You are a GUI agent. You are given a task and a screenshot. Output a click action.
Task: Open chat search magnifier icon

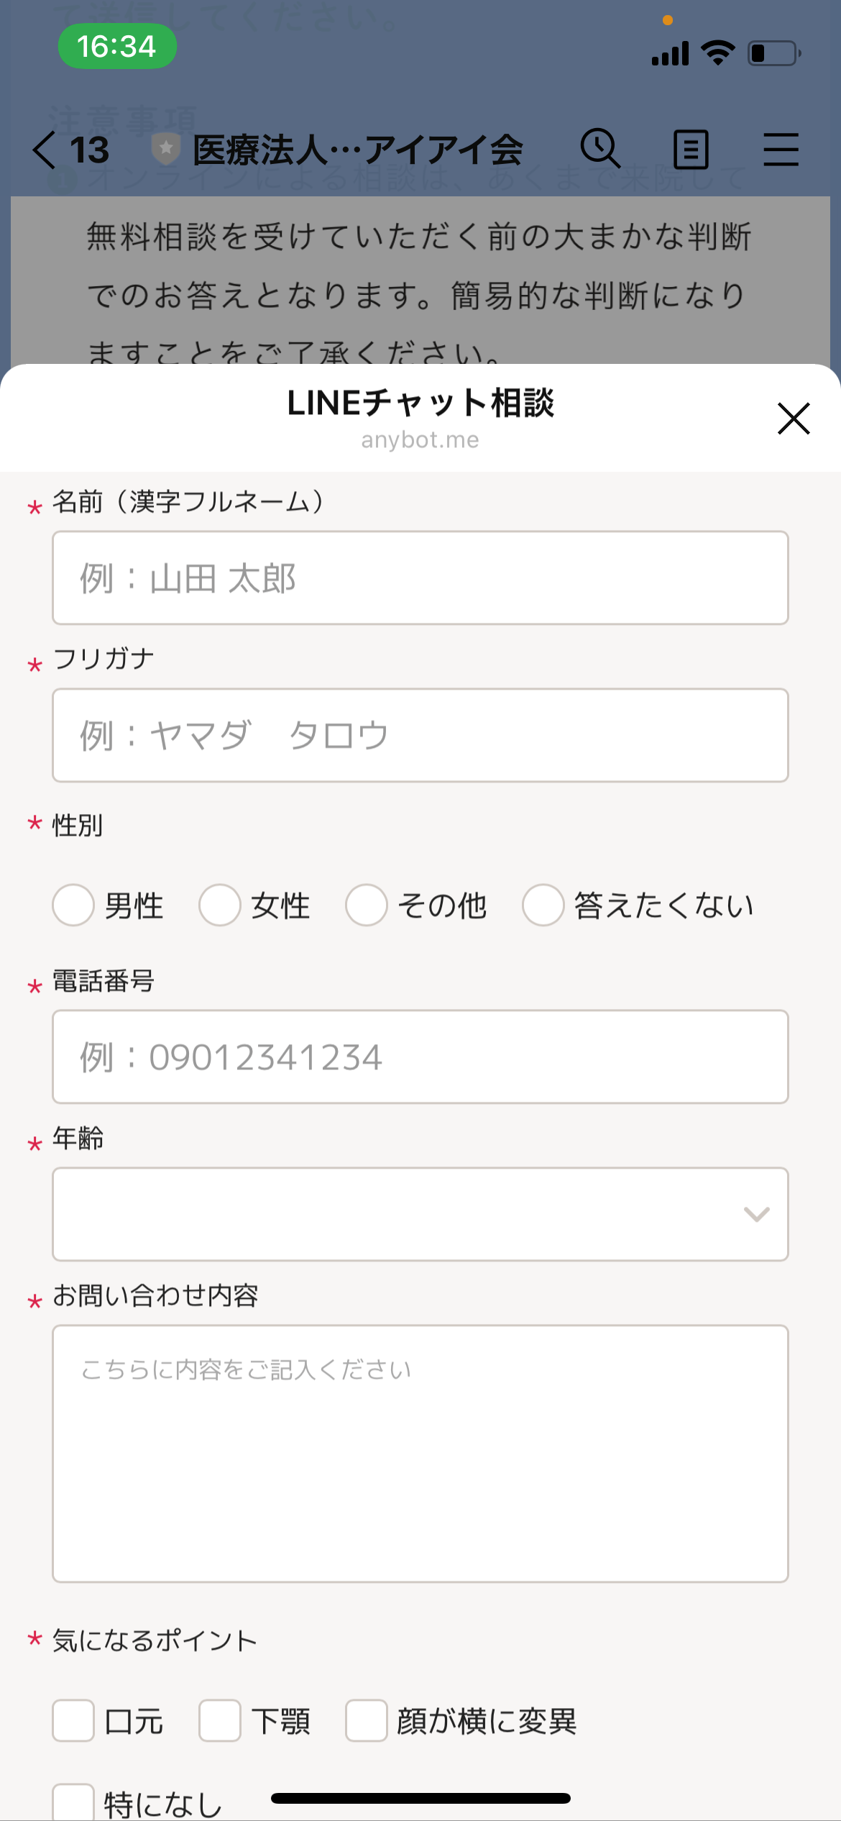pyautogui.click(x=600, y=149)
